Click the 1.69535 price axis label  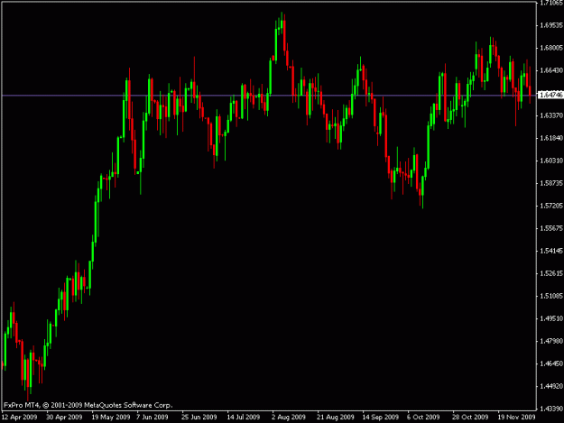pos(551,25)
